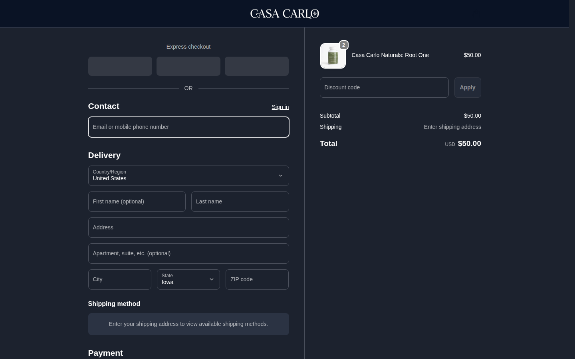575x359 pixels.
Task: Click the shipping methods notice box
Action: pyautogui.click(x=188, y=324)
